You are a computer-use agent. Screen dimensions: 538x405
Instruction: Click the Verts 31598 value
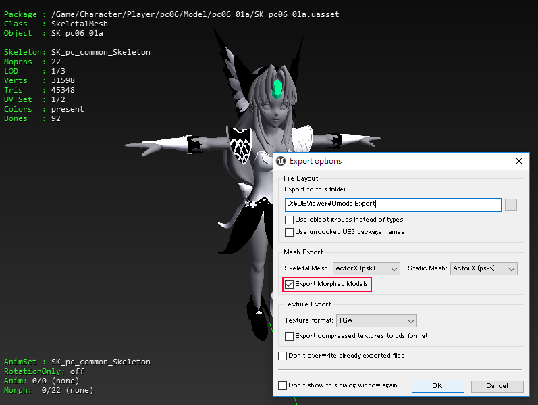(63, 80)
